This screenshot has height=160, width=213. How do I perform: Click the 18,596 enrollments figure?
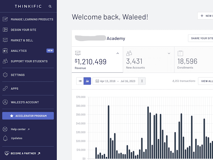coord(187,61)
